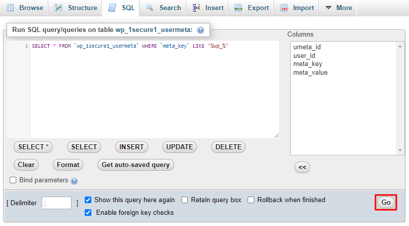Click the << insert column button
409x226 pixels.
click(x=302, y=167)
